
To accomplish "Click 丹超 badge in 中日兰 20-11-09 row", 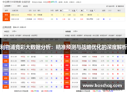I will click(x=6, y=74).
